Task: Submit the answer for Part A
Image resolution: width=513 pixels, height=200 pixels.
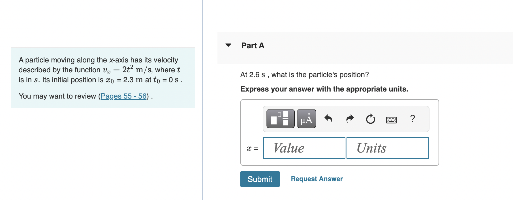Action: (x=260, y=179)
